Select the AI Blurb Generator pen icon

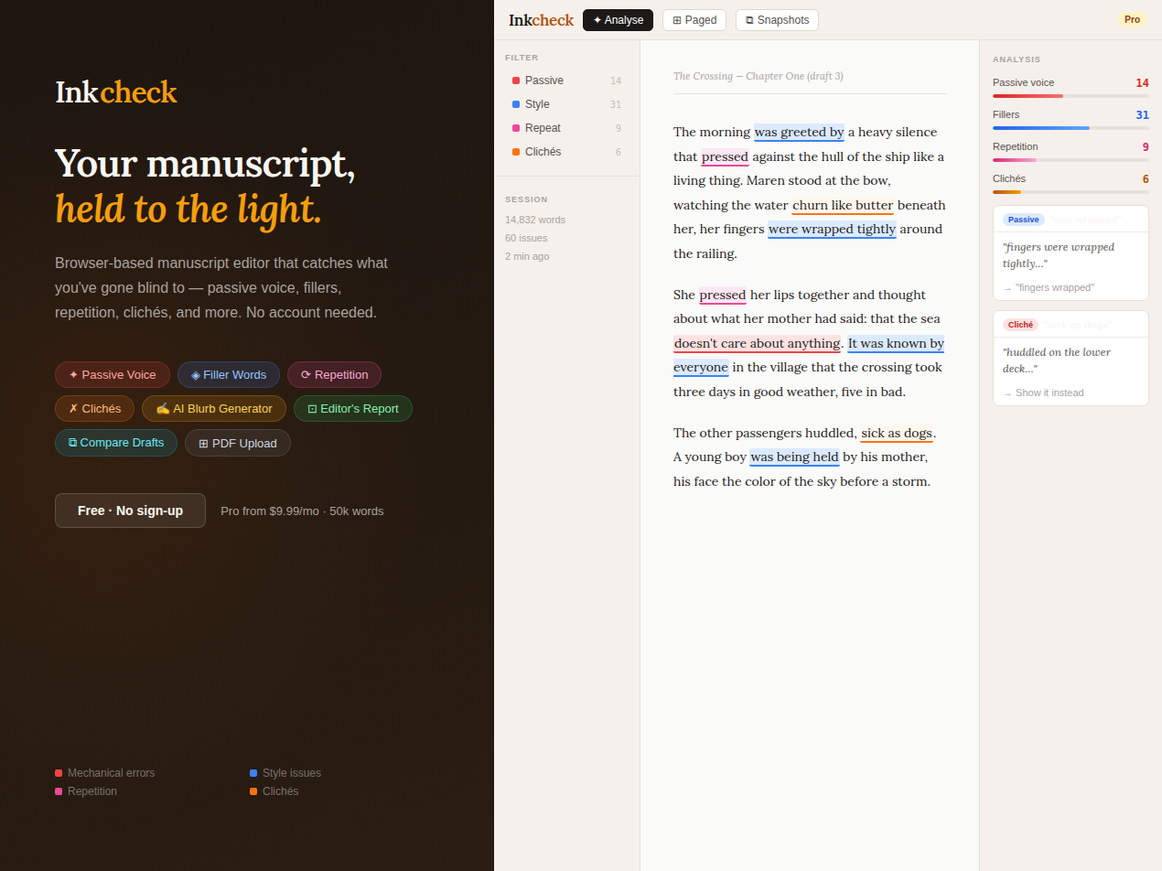click(164, 410)
